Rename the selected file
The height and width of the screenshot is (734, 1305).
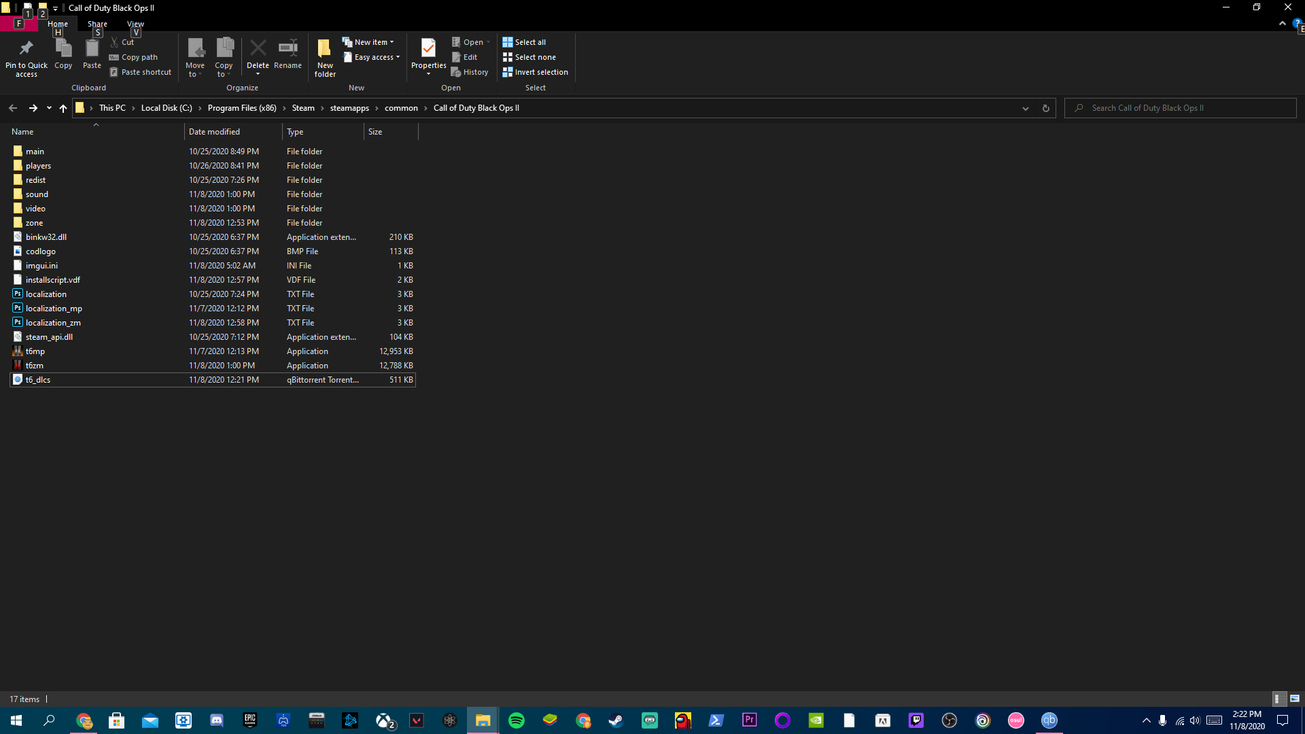pyautogui.click(x=288, y=54)
